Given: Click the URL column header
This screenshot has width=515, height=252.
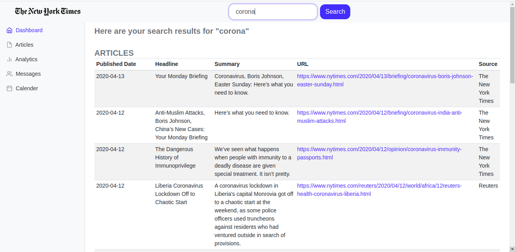Looking at the screenshot, I should (x=303, y=64).
